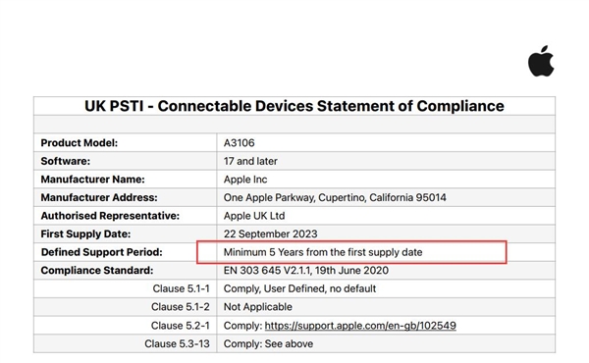Click Comply, User Defined, no default text

pyautogui.click(x=299, y=288)
